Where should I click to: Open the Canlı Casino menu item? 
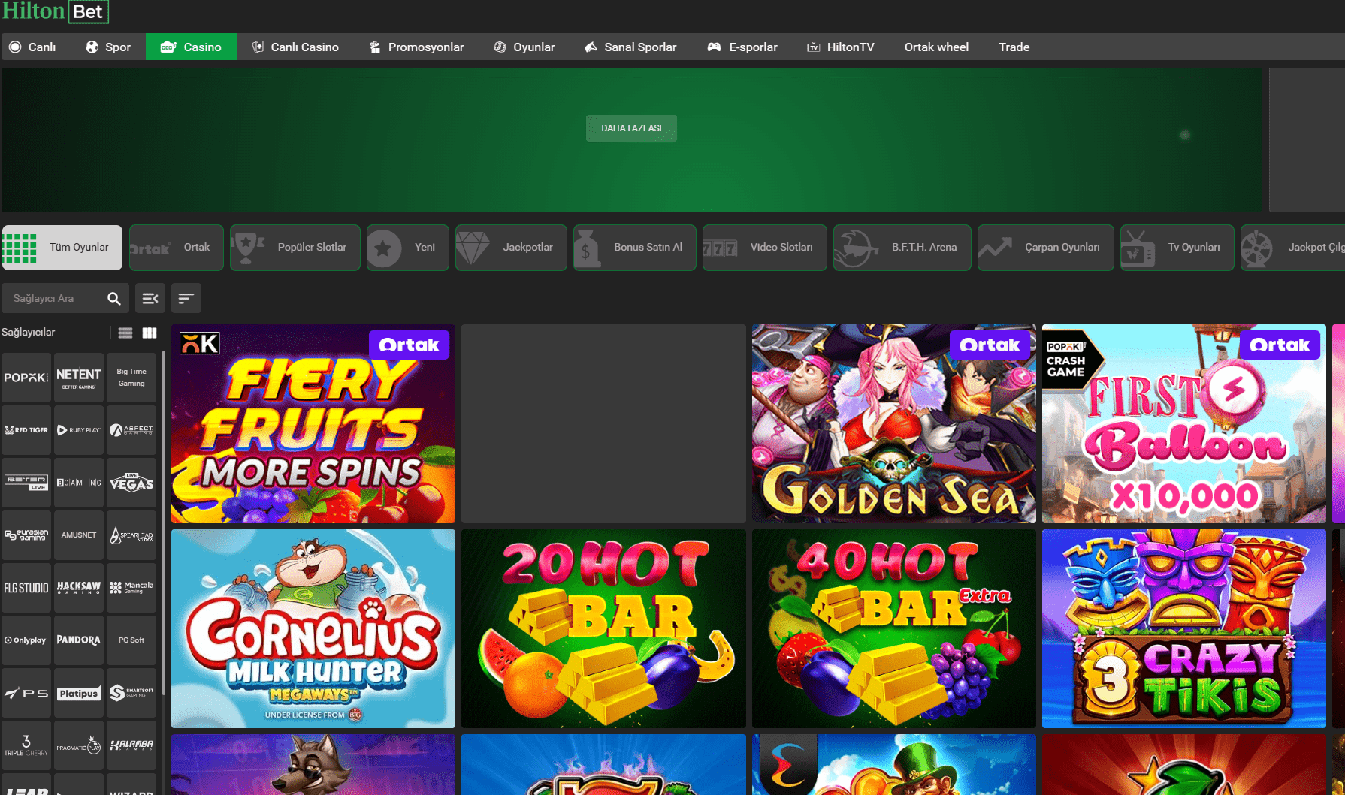[x=295, y=47]
